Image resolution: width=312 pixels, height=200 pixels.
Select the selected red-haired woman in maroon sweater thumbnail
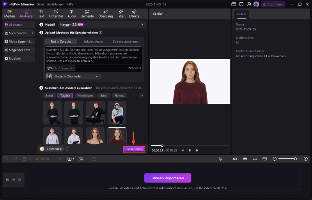point(117,136)
